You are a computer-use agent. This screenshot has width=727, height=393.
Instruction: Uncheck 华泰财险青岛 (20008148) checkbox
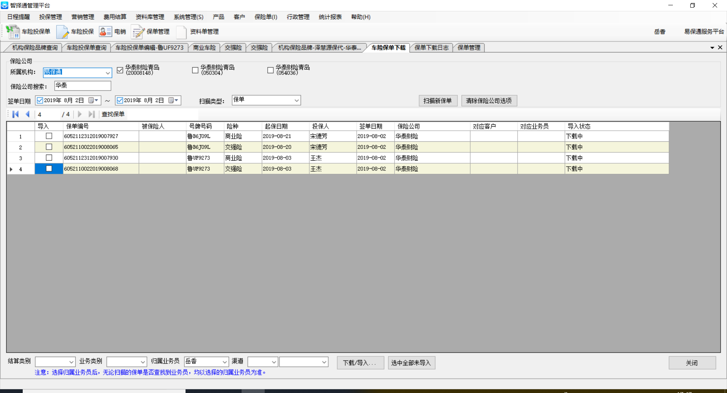(x=120, y=70)
